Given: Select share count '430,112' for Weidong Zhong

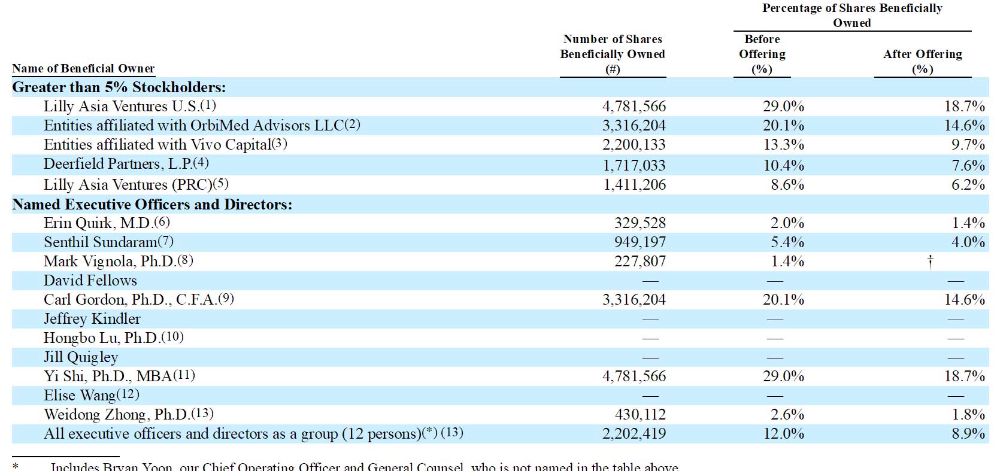Looking at the screenshot, I should [640, 414].
